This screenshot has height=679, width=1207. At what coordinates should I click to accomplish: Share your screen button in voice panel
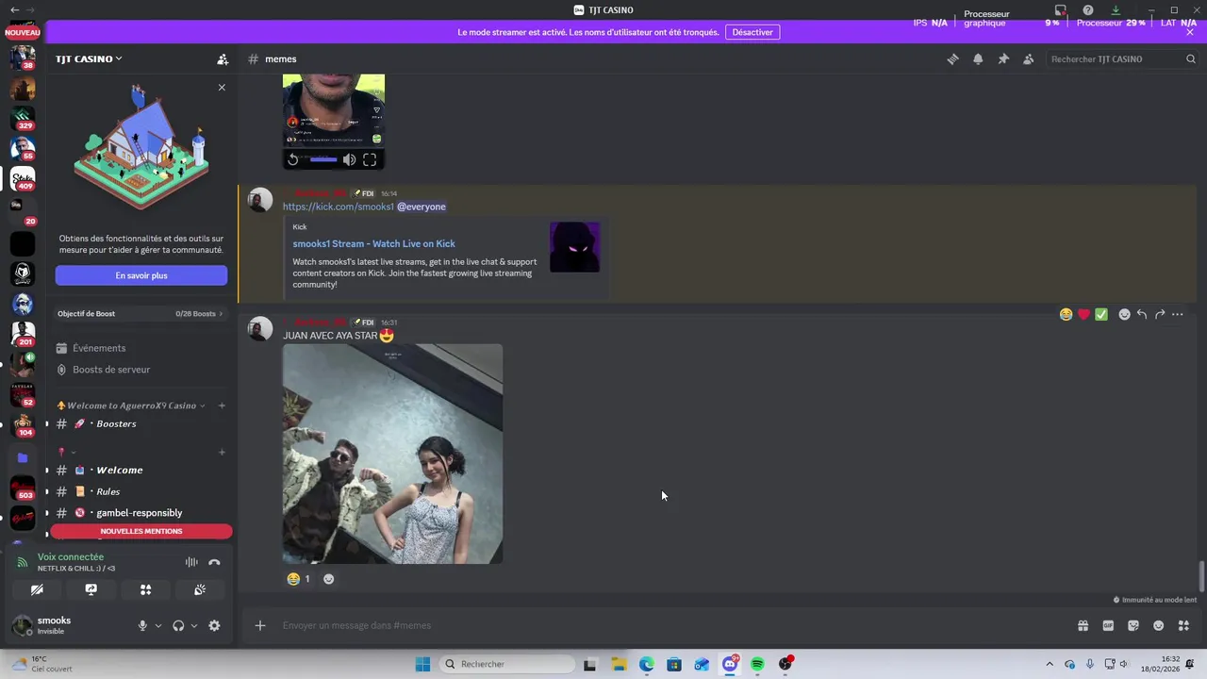91,589
